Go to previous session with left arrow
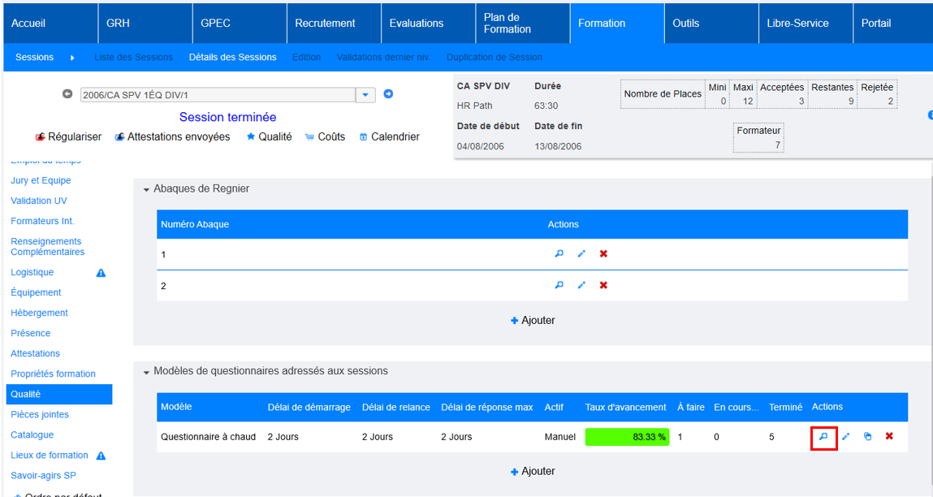The height and width of the screenshot is (497, 933). [67, 94]
